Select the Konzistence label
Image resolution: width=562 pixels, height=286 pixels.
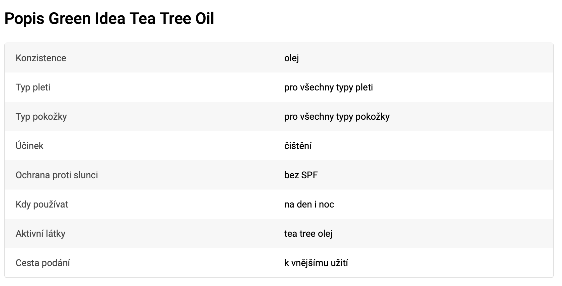click(41, 58)
